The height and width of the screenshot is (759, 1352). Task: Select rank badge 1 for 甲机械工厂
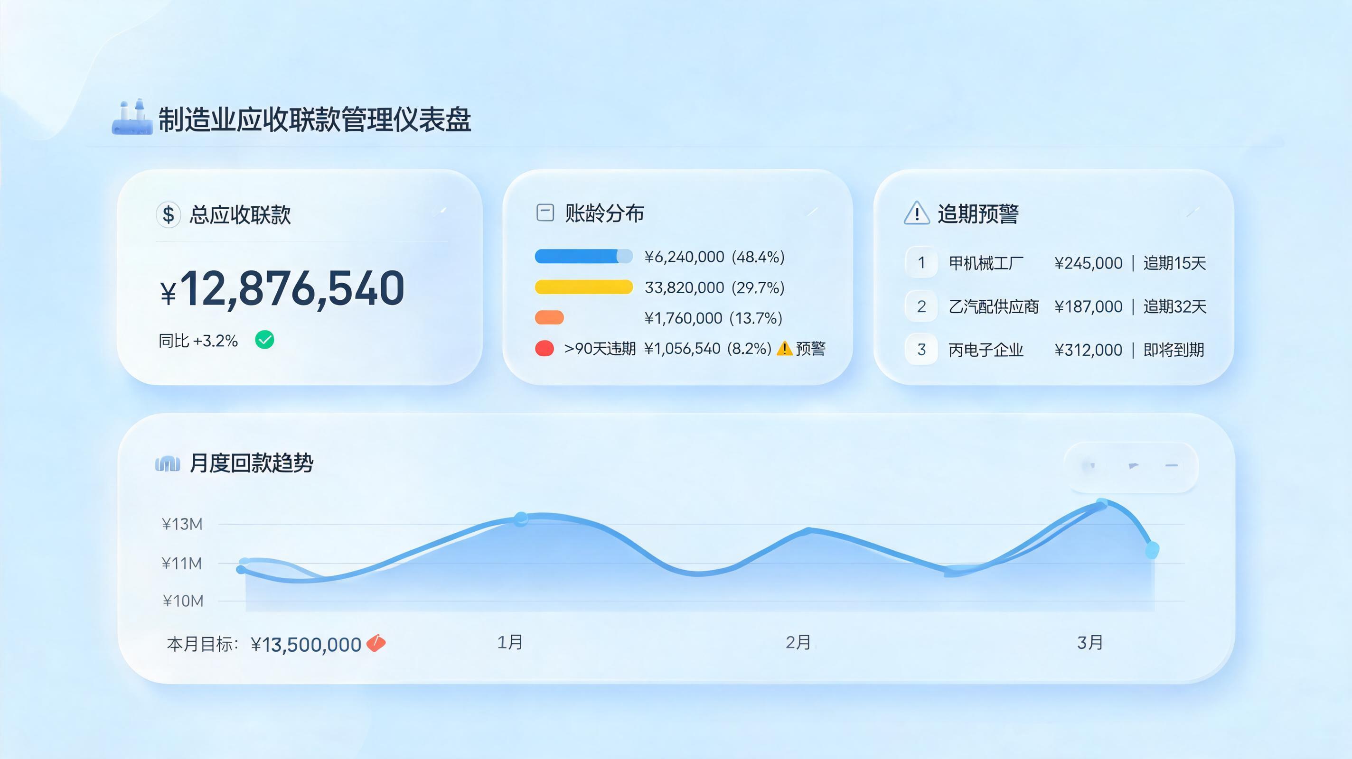[x=921, y=262]
